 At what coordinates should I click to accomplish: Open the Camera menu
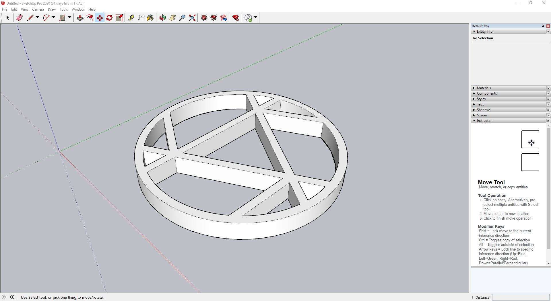[x=38, y=9]
